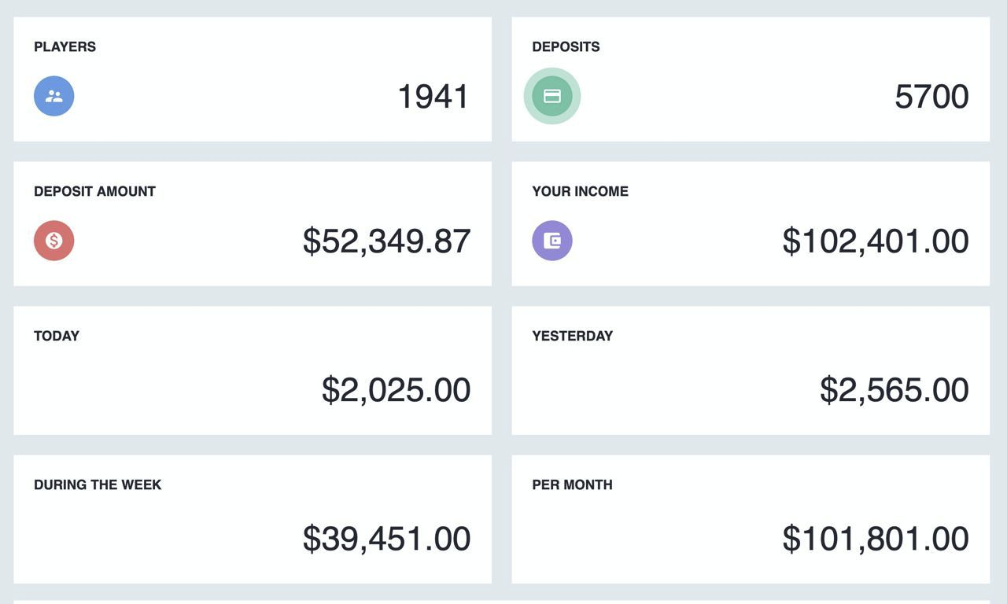
Task: Click the purple Your Income wallet icon
Action: click(552, 241)
